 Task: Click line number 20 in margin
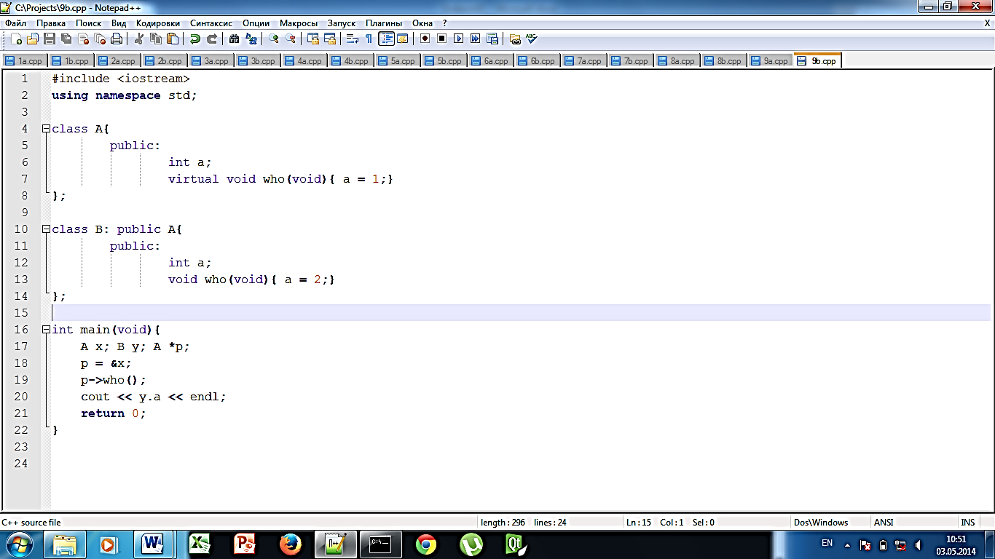coord(20,397)
